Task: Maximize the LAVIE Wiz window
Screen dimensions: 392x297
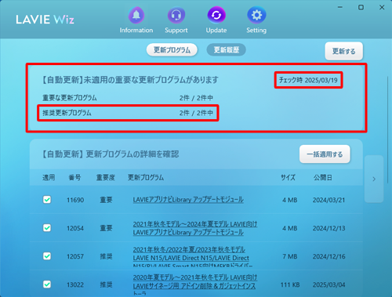Action: (361, 7)
